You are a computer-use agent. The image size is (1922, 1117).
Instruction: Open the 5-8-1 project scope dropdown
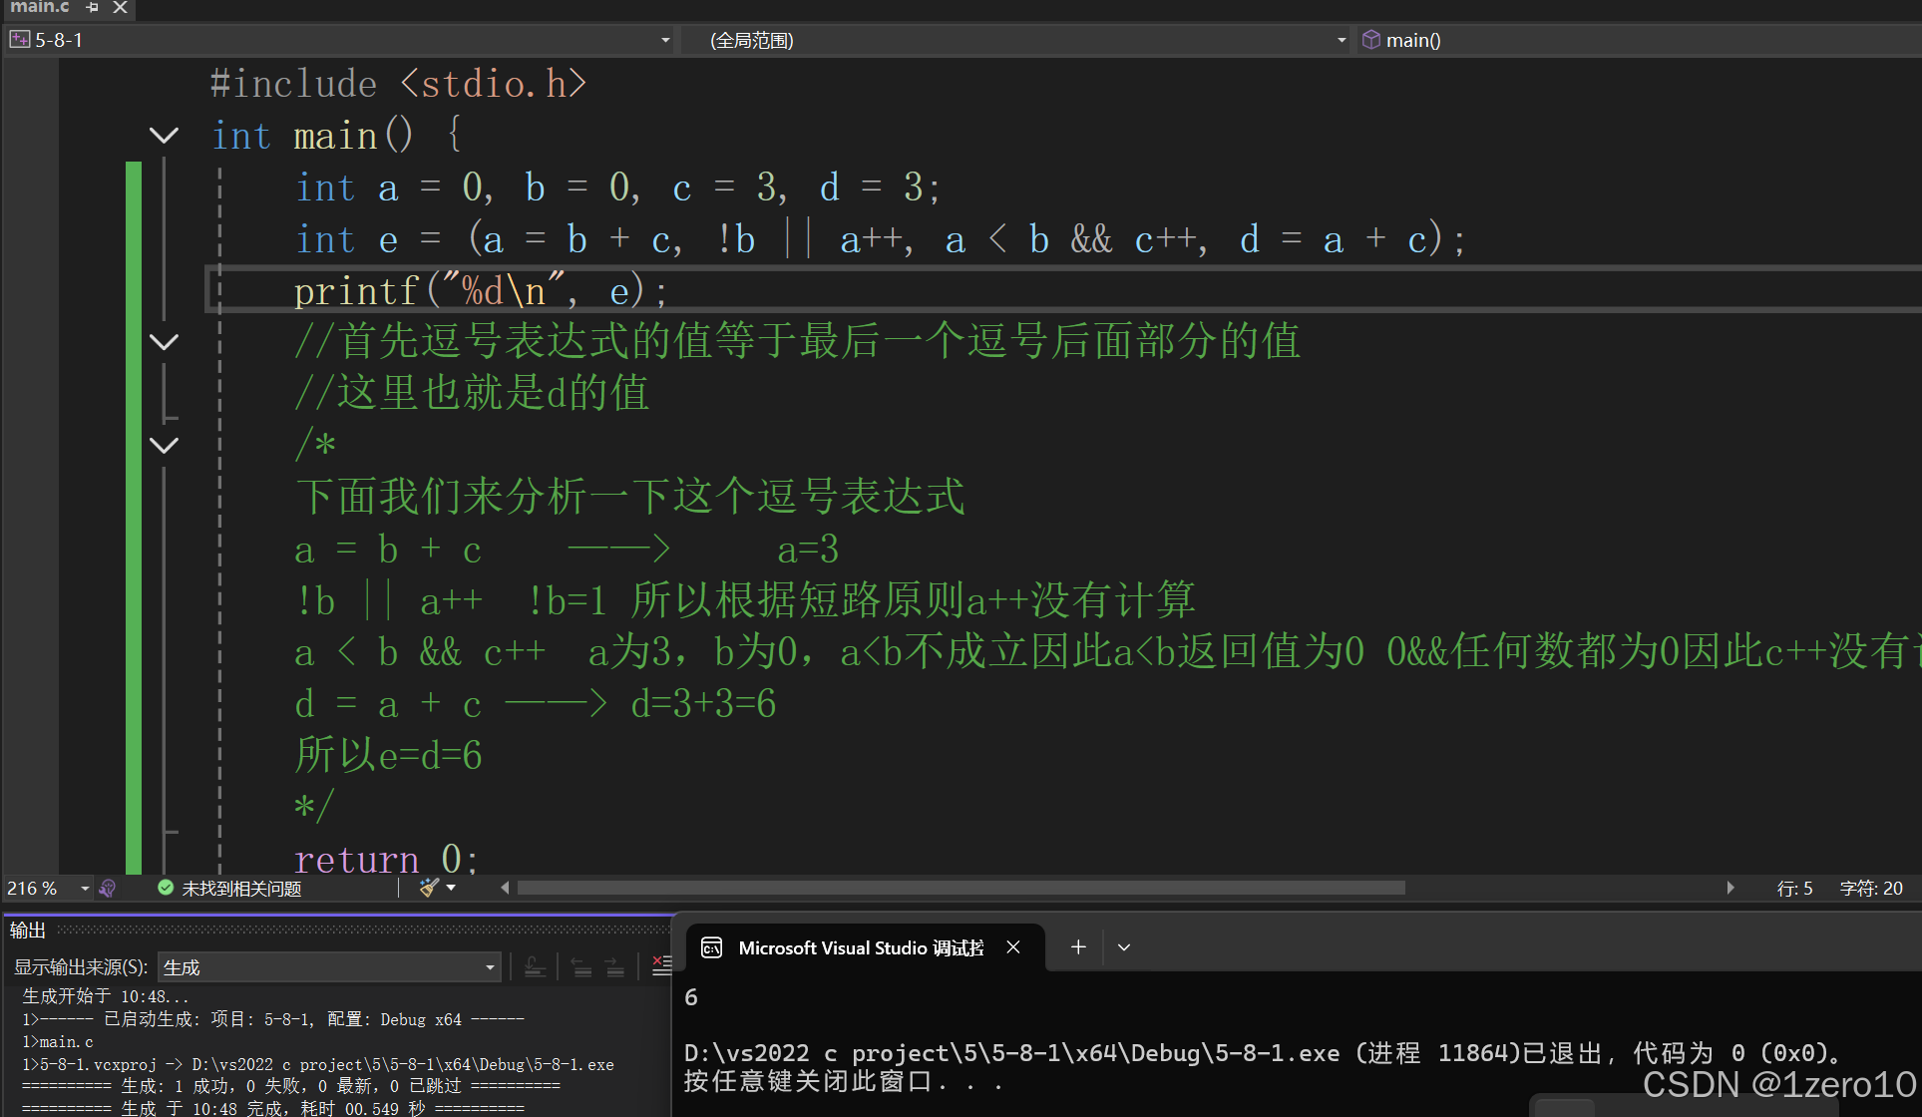[665, 40]
